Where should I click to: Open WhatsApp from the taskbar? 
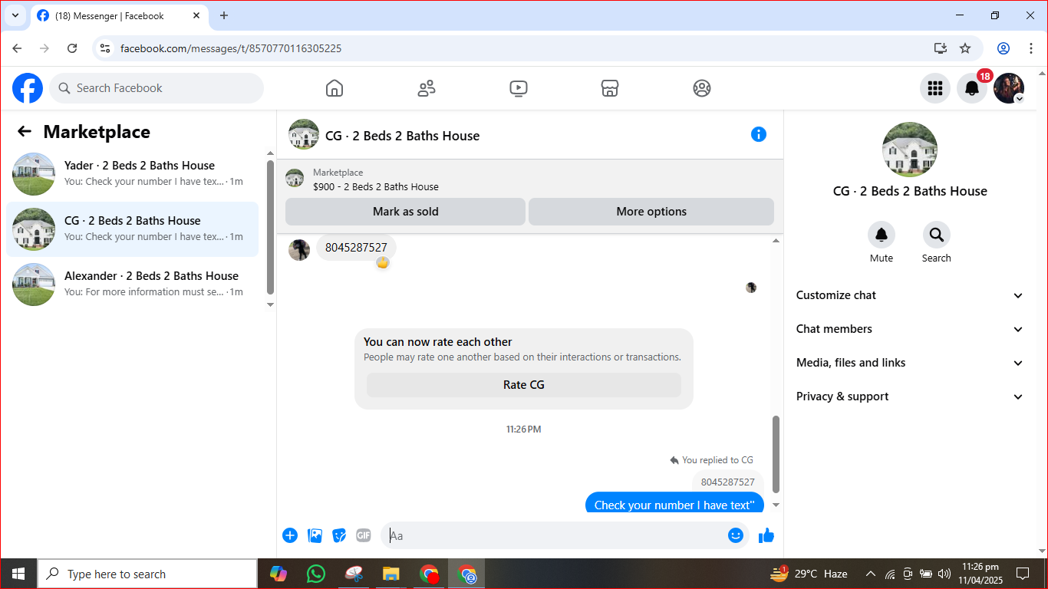315,574
